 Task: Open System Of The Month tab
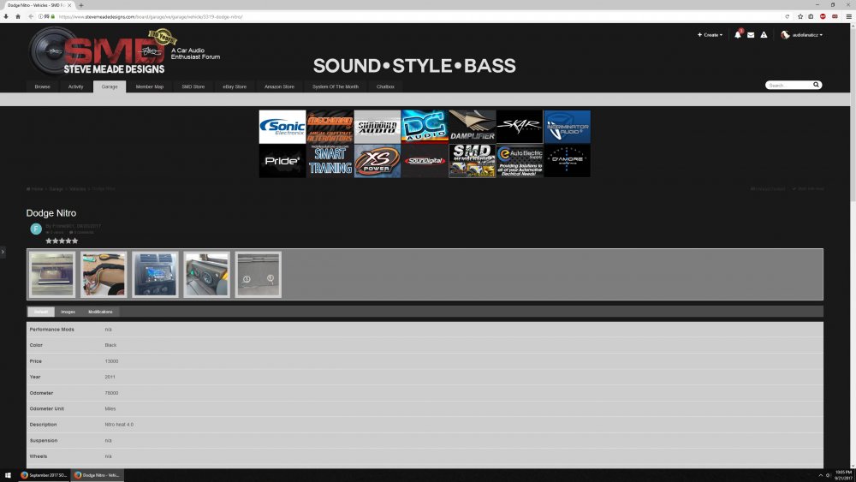(336, 86)
